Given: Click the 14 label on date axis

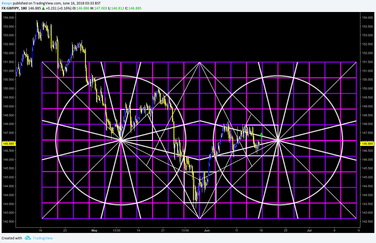Looking at the screenshot, I should tap(138, 231).
